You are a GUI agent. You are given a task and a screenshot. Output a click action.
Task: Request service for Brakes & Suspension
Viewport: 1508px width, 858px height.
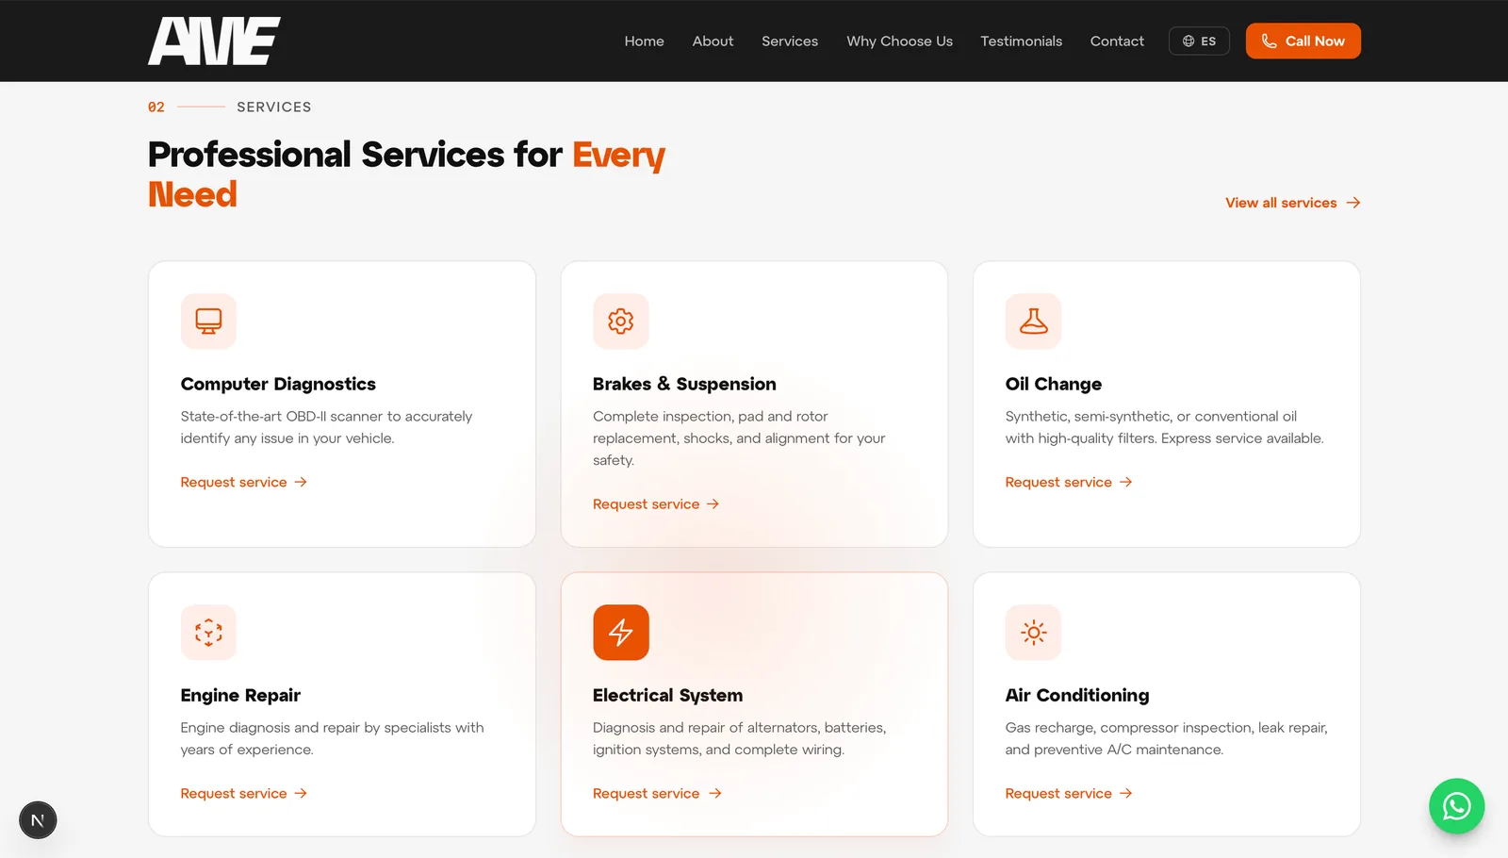[x=656, y=504]
